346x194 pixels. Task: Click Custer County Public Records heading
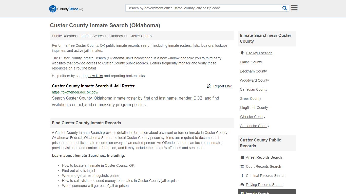coord(260,143)
